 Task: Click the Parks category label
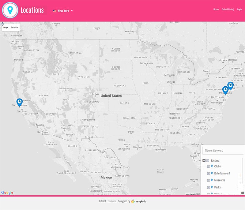[x=217, y=187]
